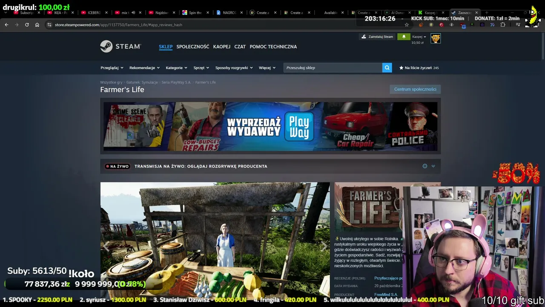Close the ICEBERG tab
Viewport: 545px width, 307px height.
coord(106,13)
